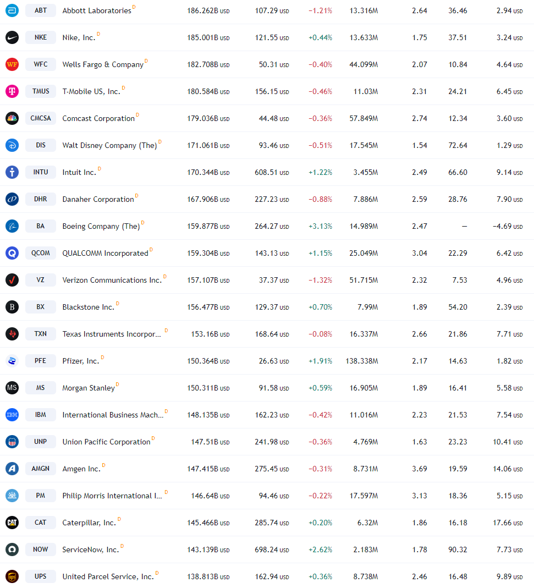Image resolution: width=534 pixels, height=588 pixels.
Task: Open Blackstone Inc. link
Action: tap(88, 307)
